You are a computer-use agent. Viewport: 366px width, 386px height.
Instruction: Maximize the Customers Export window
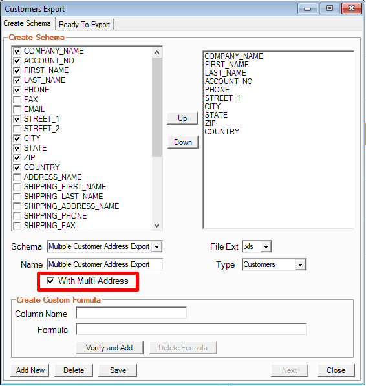click(329, 8)
